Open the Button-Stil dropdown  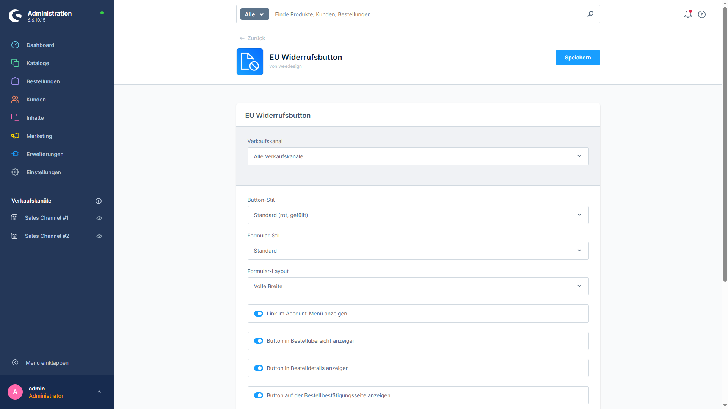(418, 215)
